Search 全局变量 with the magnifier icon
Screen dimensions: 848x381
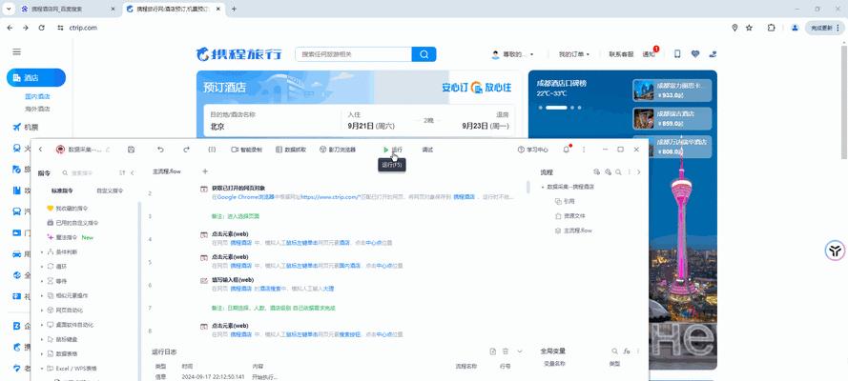[614, 351]
